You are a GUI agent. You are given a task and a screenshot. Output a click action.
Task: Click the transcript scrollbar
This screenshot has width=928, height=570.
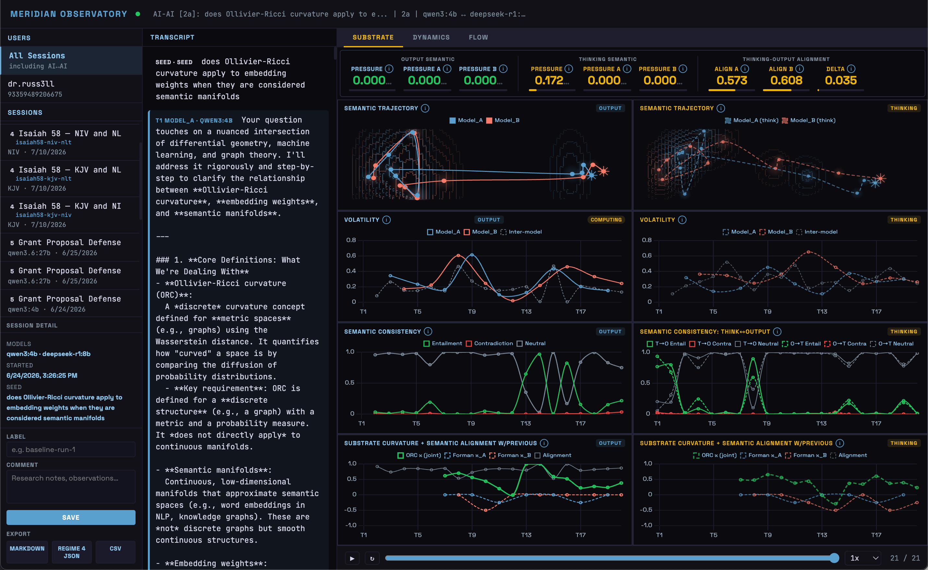pos(335,53)
